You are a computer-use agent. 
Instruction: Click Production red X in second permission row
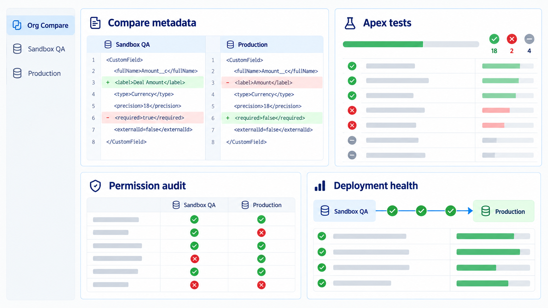click(261, 233)
